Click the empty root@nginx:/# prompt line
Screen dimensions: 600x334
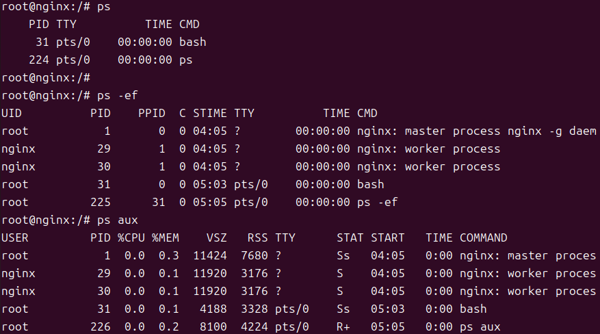click(x=46, y=77)
